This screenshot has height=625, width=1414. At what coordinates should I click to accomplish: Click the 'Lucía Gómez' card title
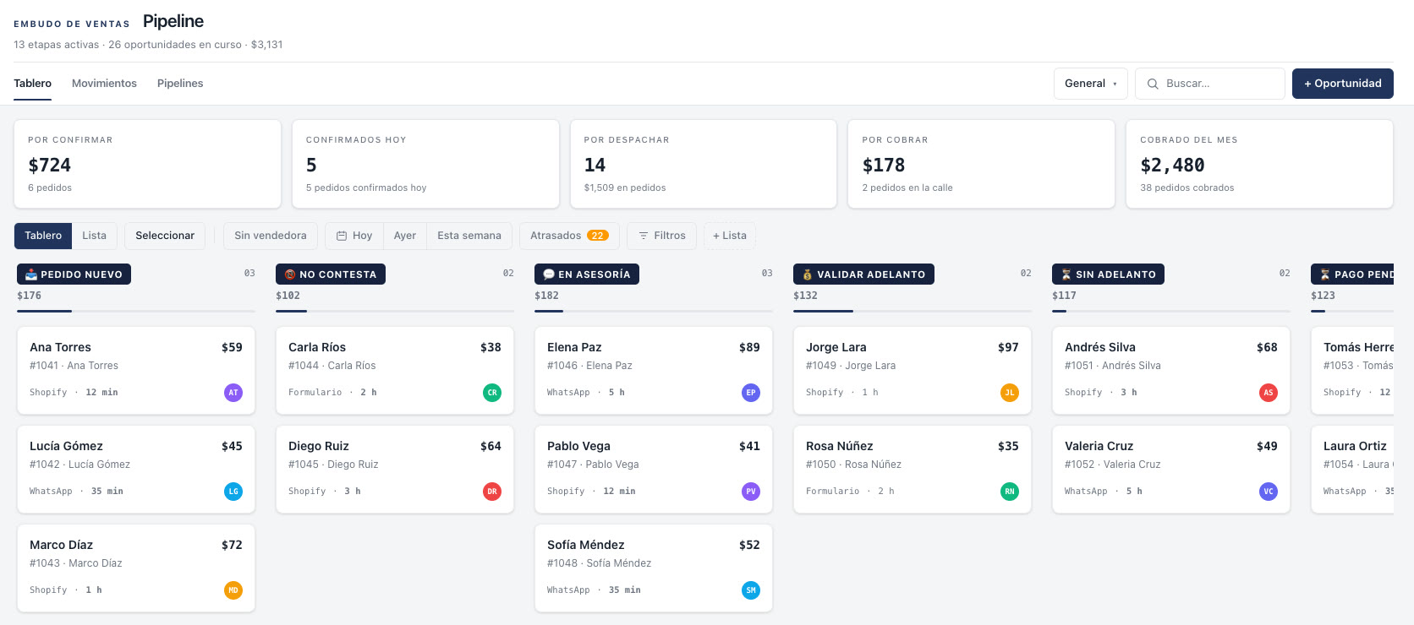(66, 446)
